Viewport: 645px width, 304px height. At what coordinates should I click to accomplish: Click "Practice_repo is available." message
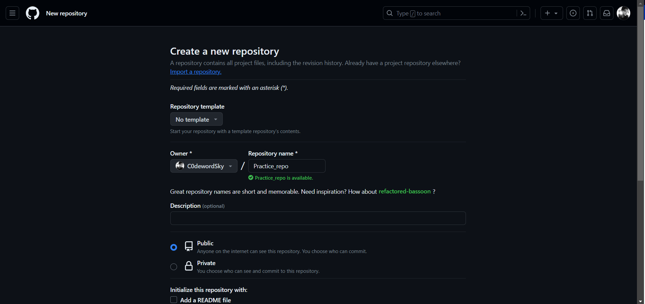[x=284, y=178]
